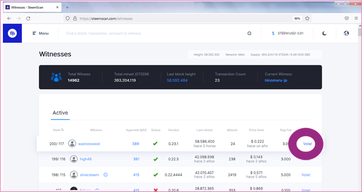
Task: Bookmark page with star icon
Action: click(307, 18)
